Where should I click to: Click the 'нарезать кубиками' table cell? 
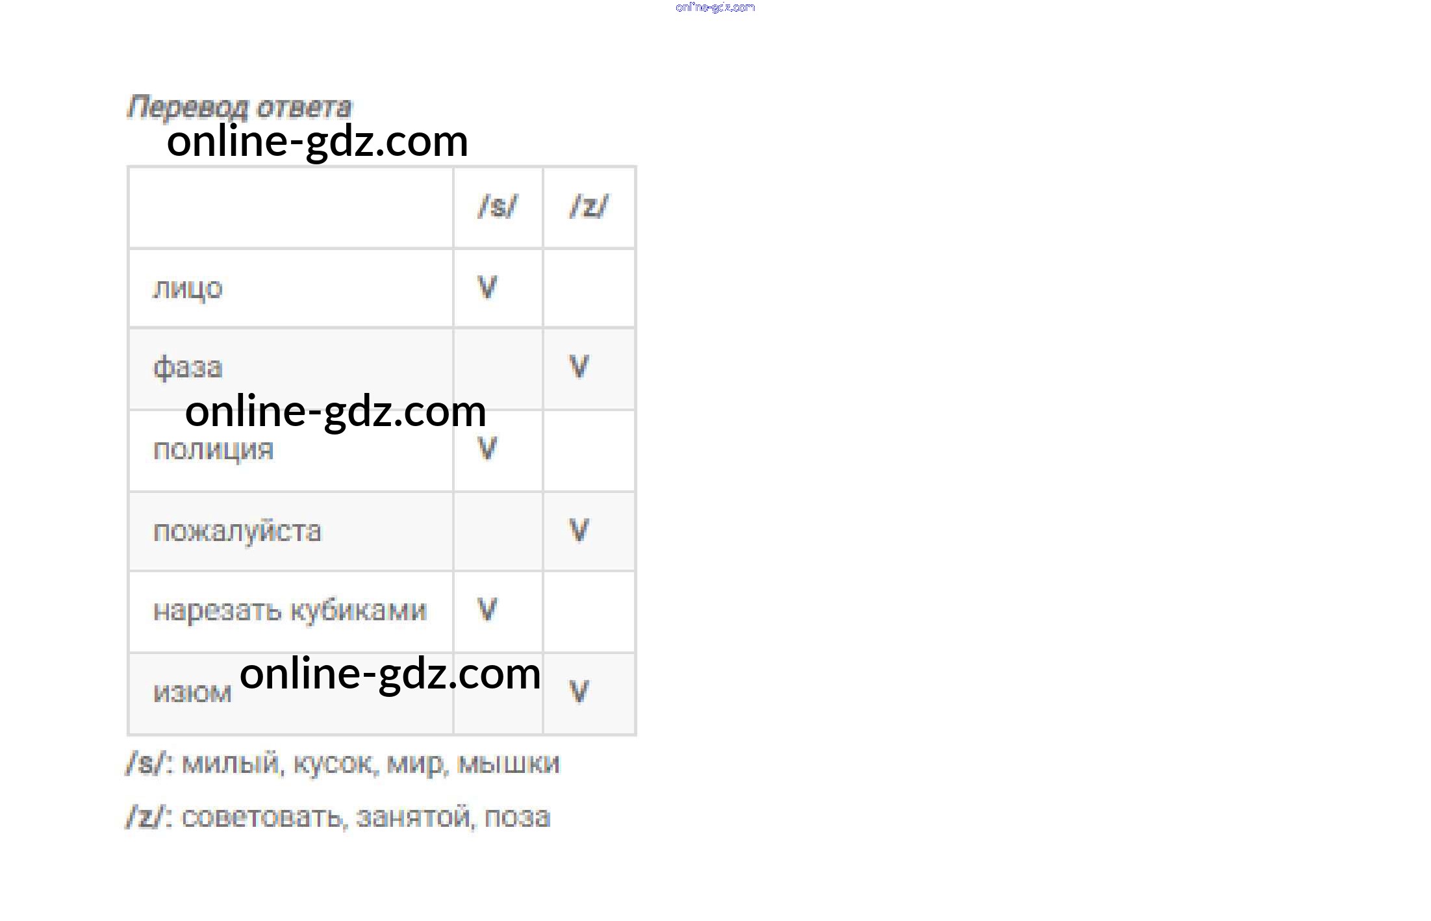(290, 611)
